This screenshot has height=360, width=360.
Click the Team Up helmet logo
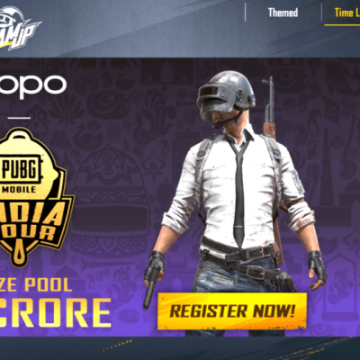click(19, 29)
